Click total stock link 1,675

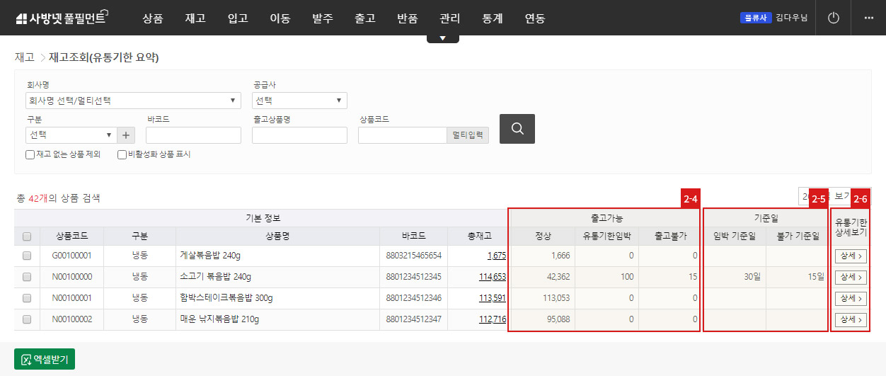coord(497,256)
